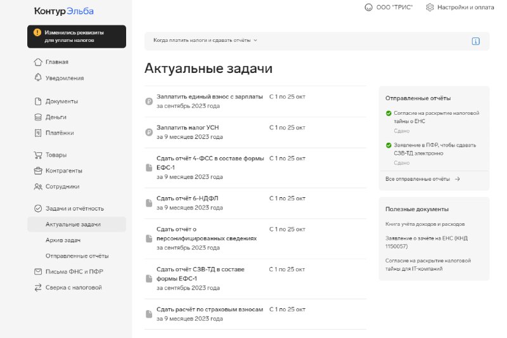This screenshot has width=507, height=338.
Task: Go to Письма ФНС и ПФР
Action: pos(73,271)
